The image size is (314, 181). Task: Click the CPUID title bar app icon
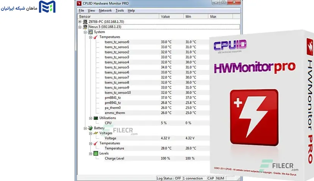[79, 3]
